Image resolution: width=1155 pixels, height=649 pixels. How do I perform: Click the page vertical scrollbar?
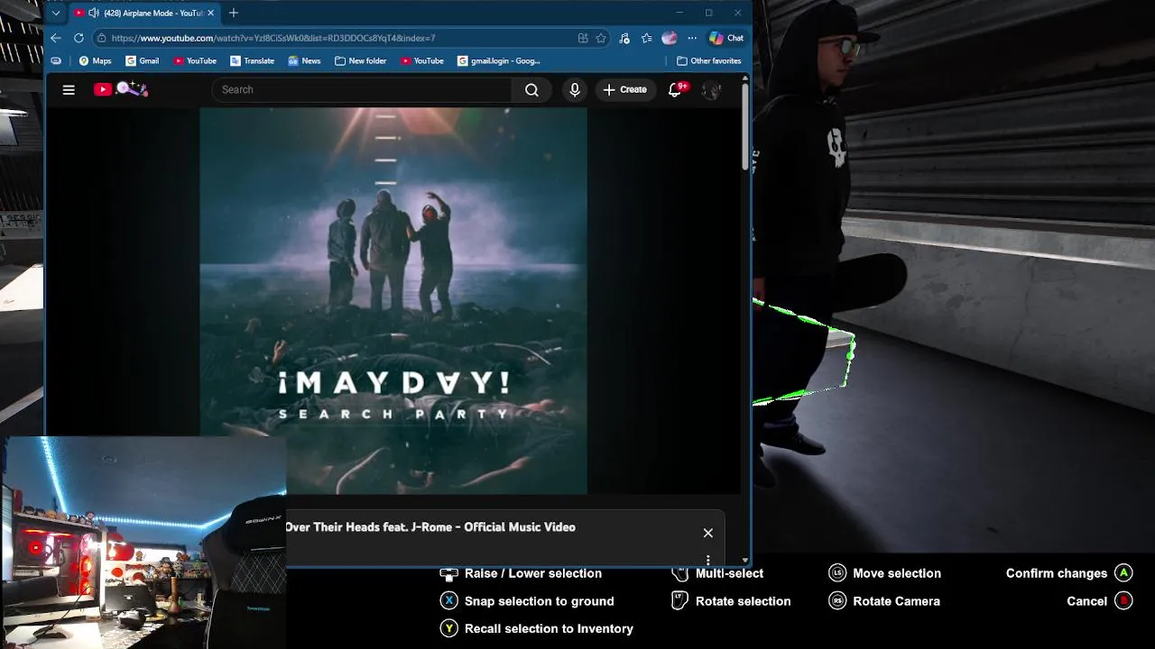(x=745, y=126)
